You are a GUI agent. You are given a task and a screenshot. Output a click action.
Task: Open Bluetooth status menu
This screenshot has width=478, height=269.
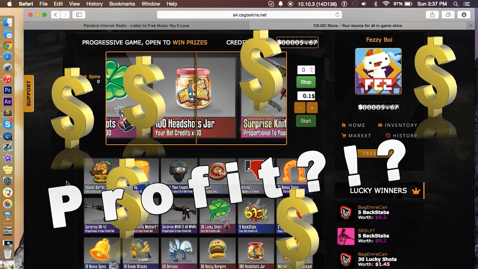(375, 4)
